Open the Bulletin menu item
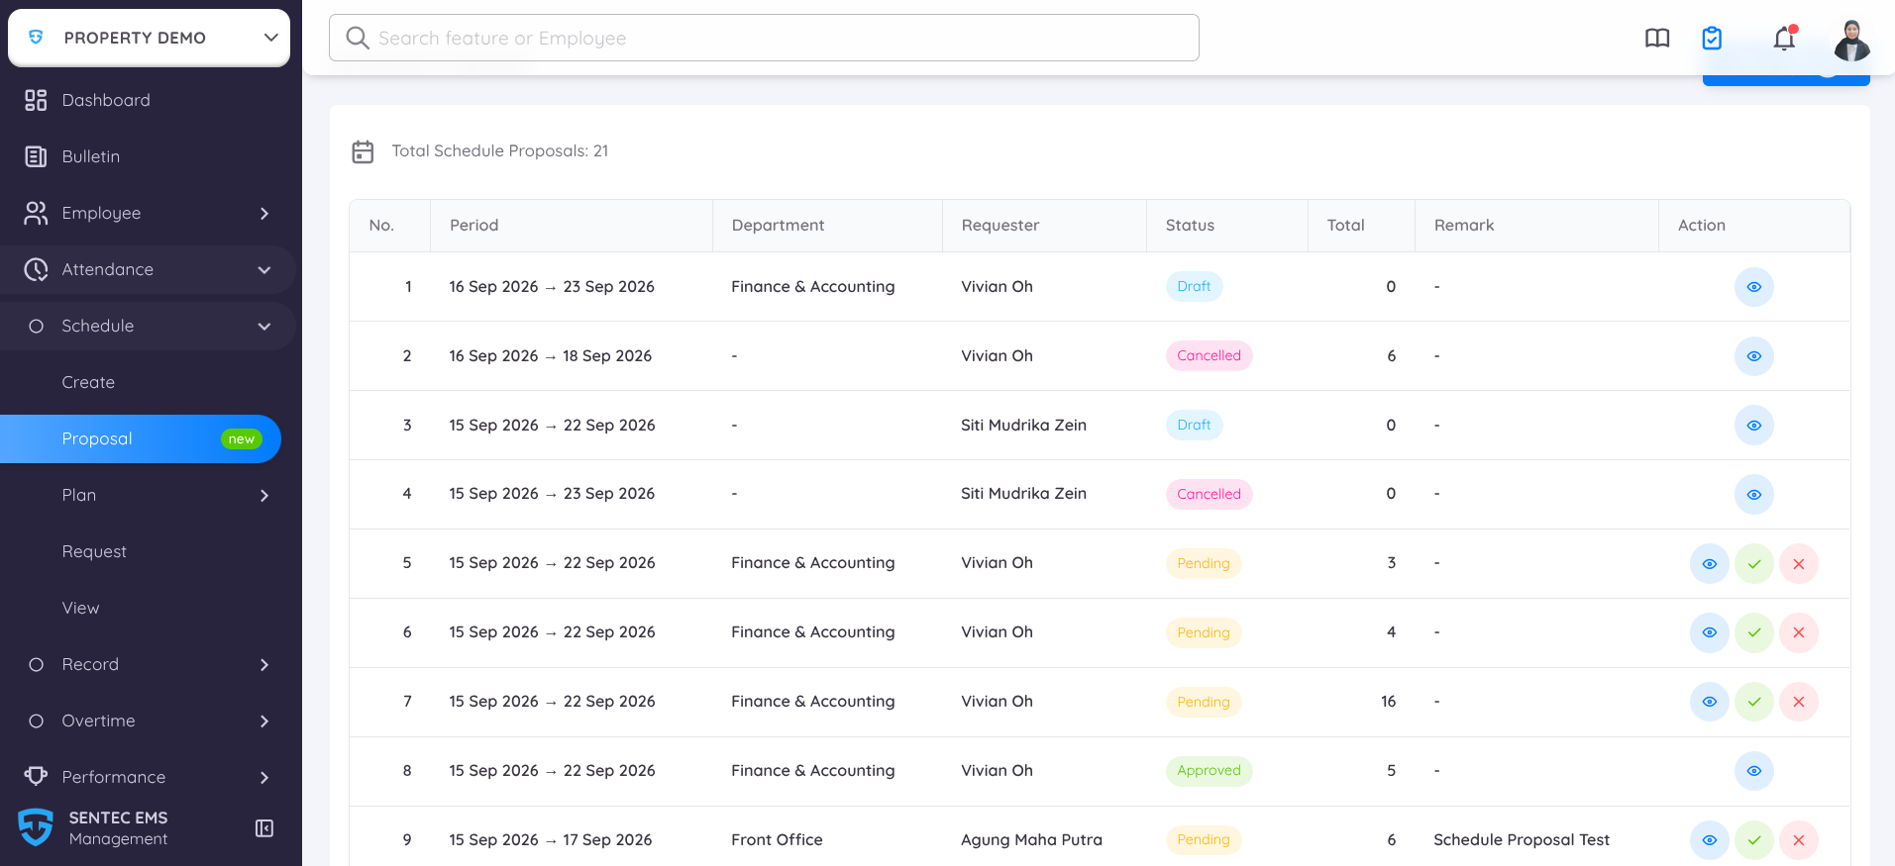 pos(149,156)
